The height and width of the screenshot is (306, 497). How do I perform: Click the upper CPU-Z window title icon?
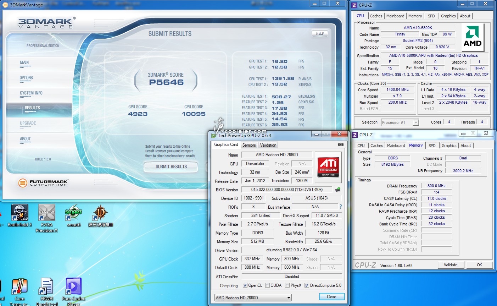click(354, 5)
